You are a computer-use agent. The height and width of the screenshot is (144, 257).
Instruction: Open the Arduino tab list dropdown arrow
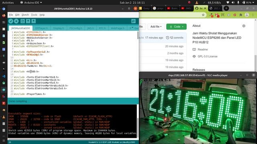133,28
